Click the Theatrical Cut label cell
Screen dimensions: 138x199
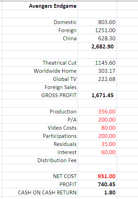[x=40, y=63]
